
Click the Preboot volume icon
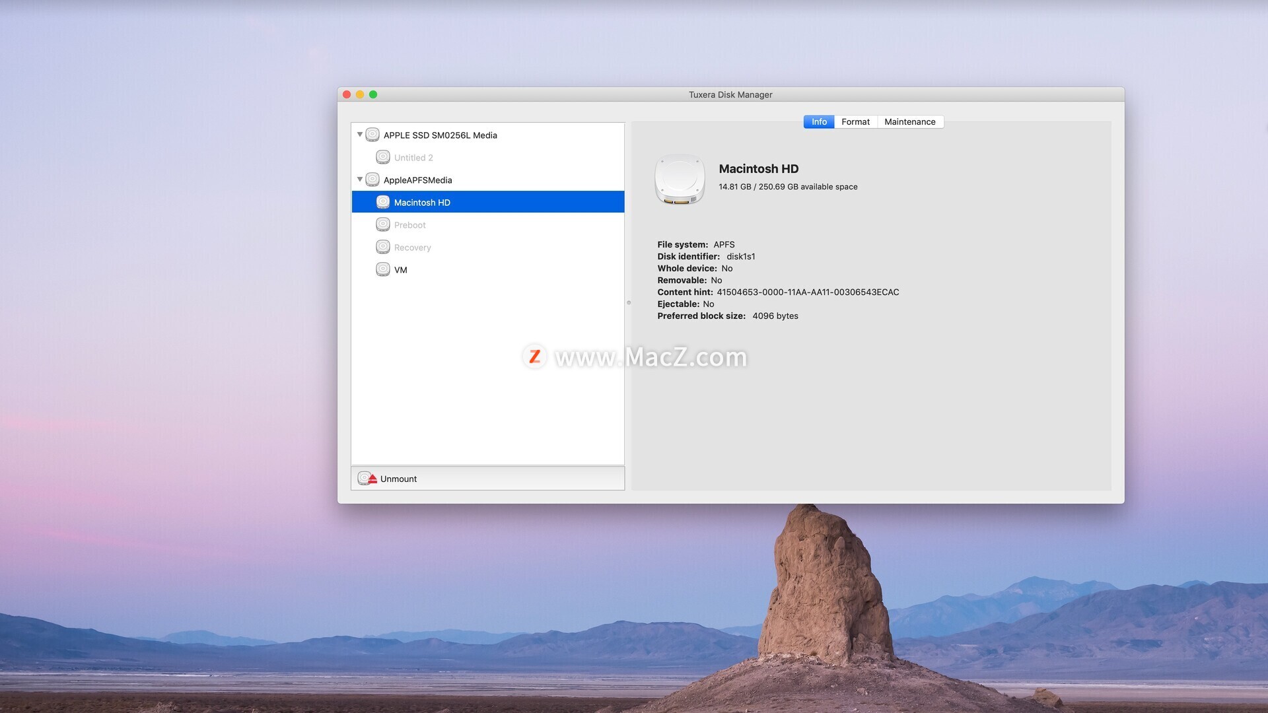point(383,224)
